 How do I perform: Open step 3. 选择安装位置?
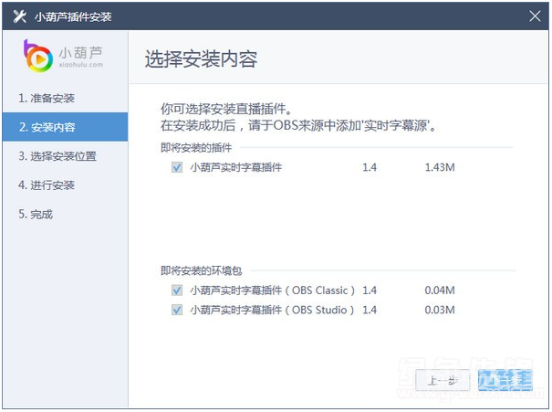point(65,156)
